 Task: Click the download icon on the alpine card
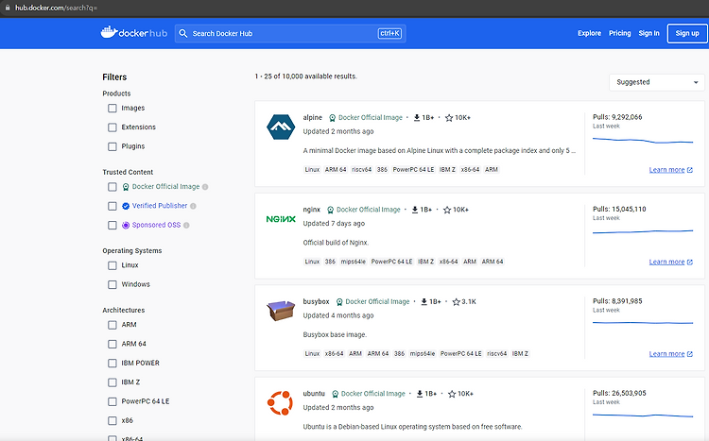coord(417,117)
